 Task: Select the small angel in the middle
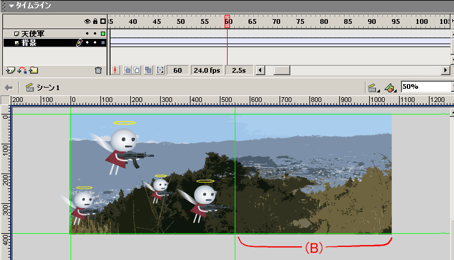tap(159, 188)
